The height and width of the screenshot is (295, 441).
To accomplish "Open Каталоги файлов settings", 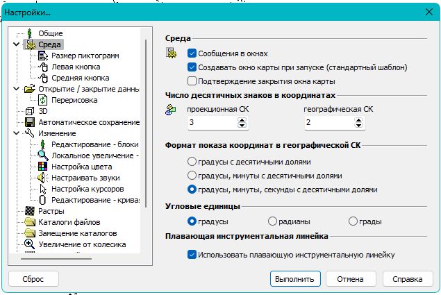I will pos(69,222).
